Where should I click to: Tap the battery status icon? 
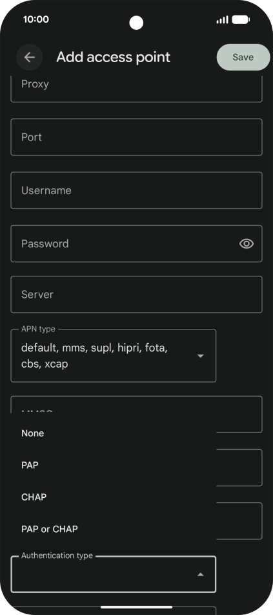(x=241, y=19)
